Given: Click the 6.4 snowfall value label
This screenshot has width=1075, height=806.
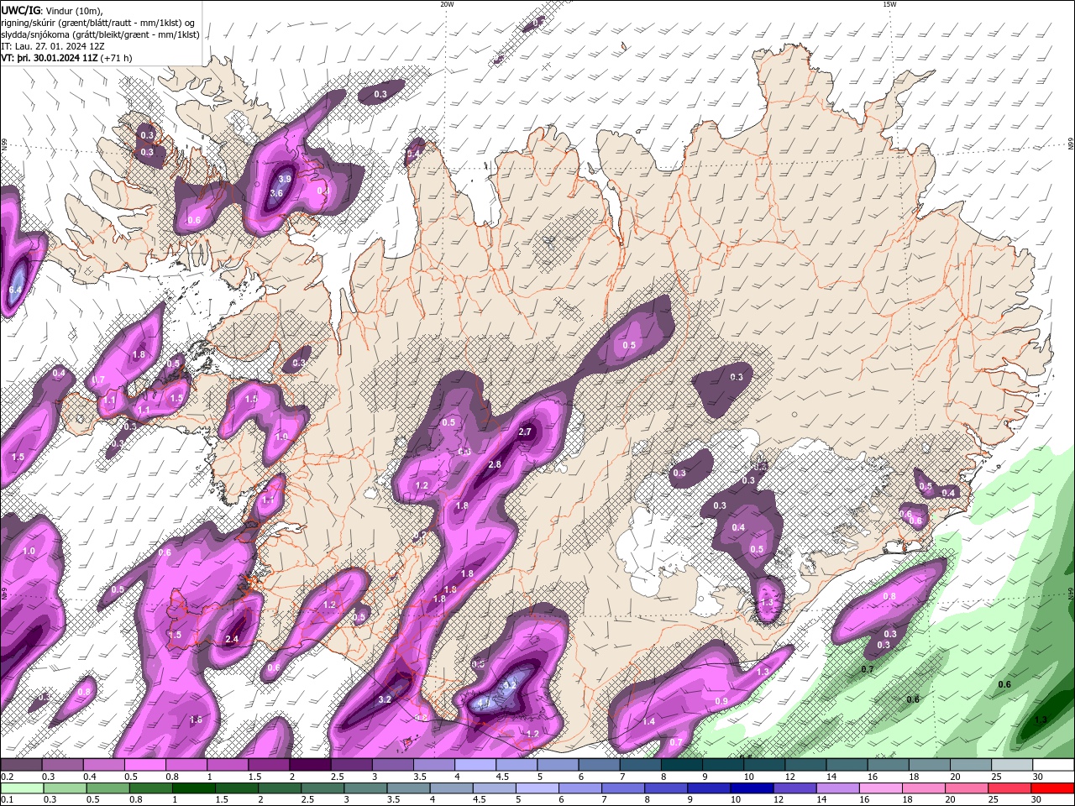Looking at the screenshot, I should click(15, 290).
